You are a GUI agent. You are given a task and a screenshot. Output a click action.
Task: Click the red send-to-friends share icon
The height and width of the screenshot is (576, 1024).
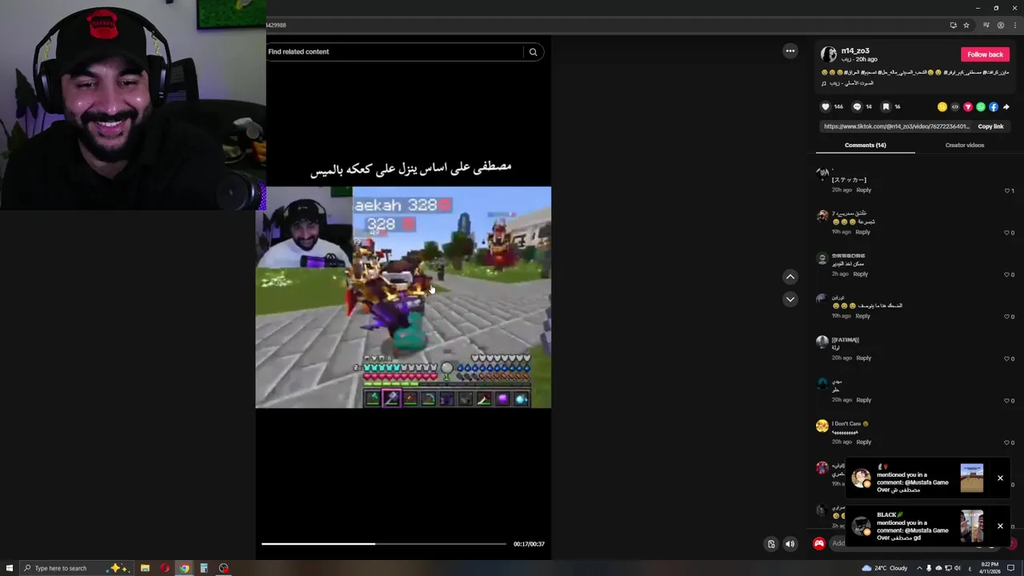(x=967, y=106)
